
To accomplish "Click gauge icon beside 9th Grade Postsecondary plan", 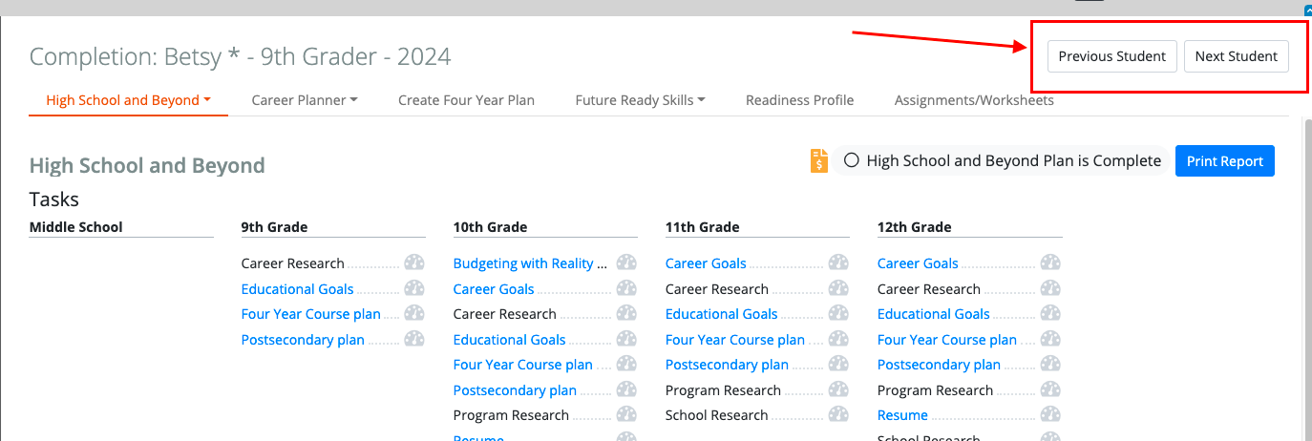I will 414,339.
